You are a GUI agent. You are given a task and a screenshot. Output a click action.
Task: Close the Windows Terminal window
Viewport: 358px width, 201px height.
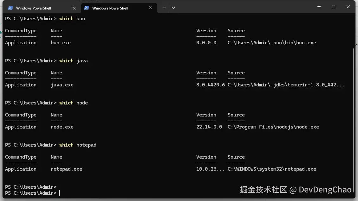(348, 7)
